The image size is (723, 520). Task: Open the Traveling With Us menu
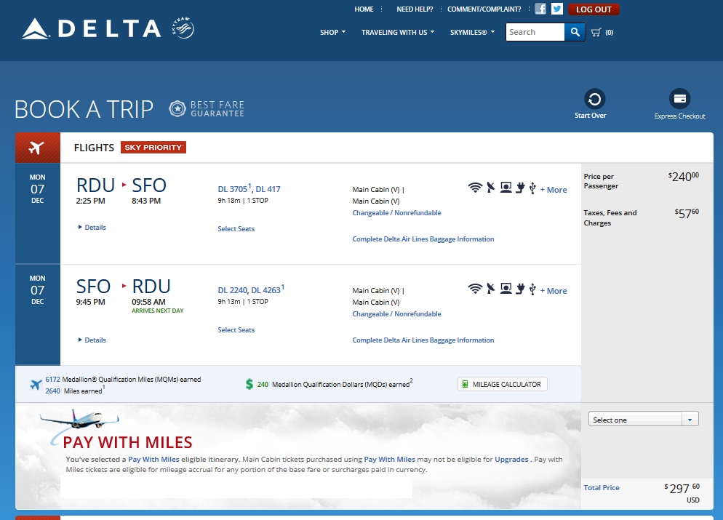coord(397,32)
